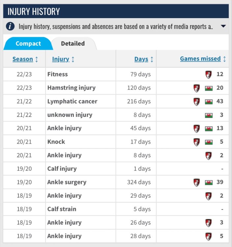The image size is (232, 247).
Task: Click Bournemouth crest in Ankle surgery row
Action: (x=197, y=182)
